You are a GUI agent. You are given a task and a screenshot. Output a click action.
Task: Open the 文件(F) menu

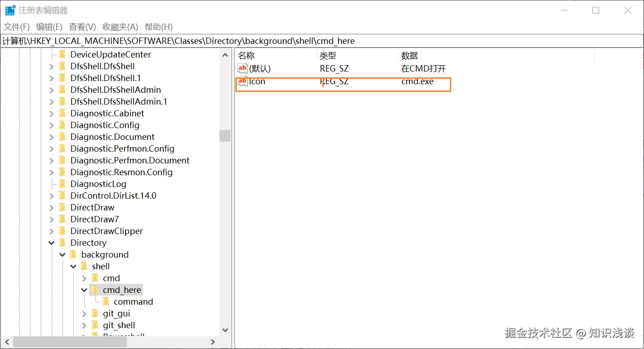click(17, 27)
